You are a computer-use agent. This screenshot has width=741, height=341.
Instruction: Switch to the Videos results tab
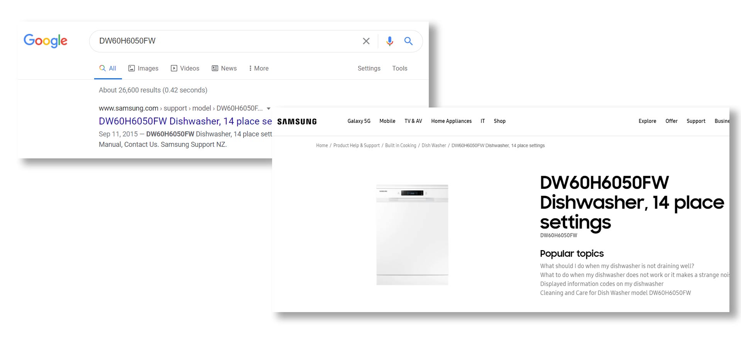point(185,68)
